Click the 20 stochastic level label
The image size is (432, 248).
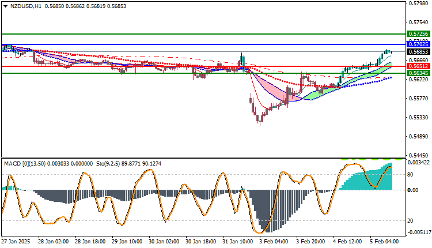point(410,221)
